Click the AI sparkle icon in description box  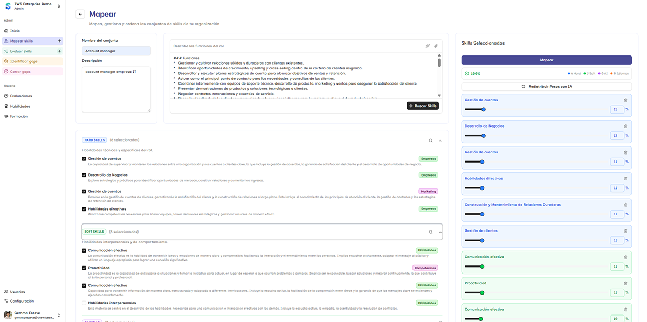428,46
